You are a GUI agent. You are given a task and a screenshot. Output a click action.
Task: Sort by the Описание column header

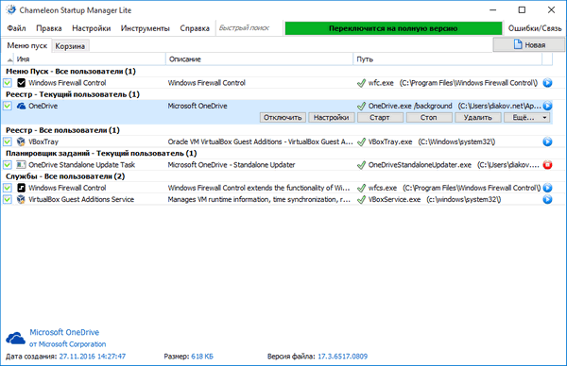(259, 59)
